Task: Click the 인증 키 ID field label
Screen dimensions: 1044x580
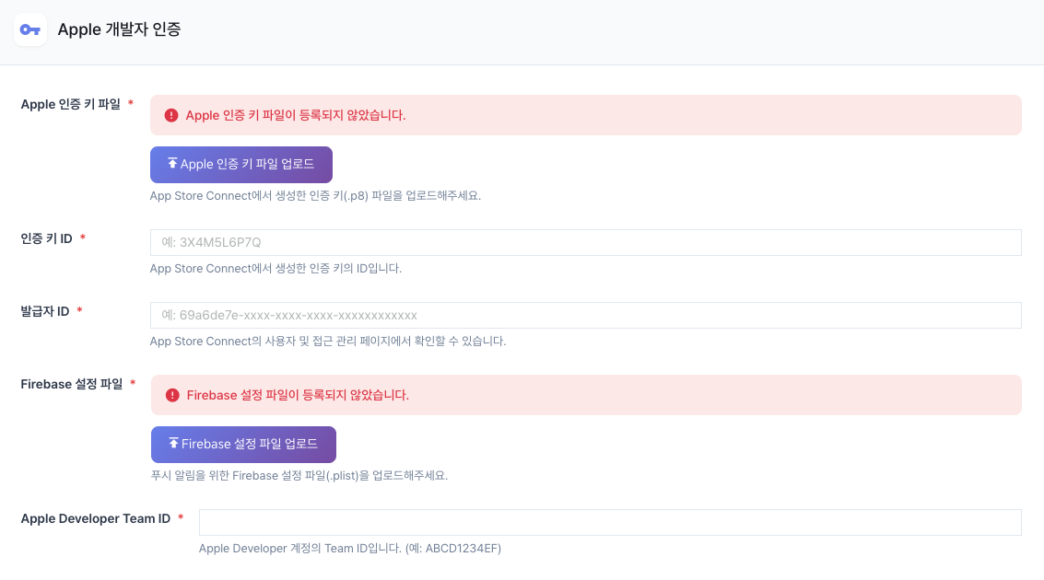Action: coord(46,238)
